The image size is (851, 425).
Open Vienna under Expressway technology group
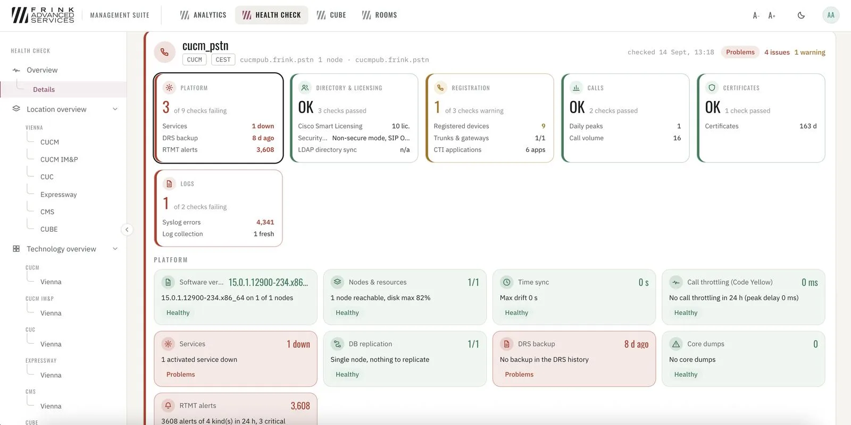tap(51, 375)
